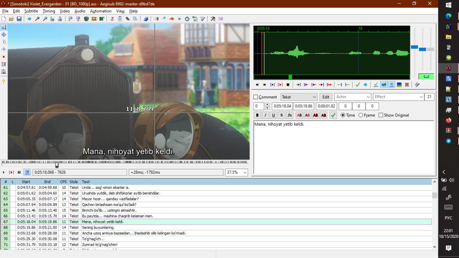Viewport: 459px width, 258px height.
Task: Decrease layer number with down stepper
Action: click(x=267, y=108)
